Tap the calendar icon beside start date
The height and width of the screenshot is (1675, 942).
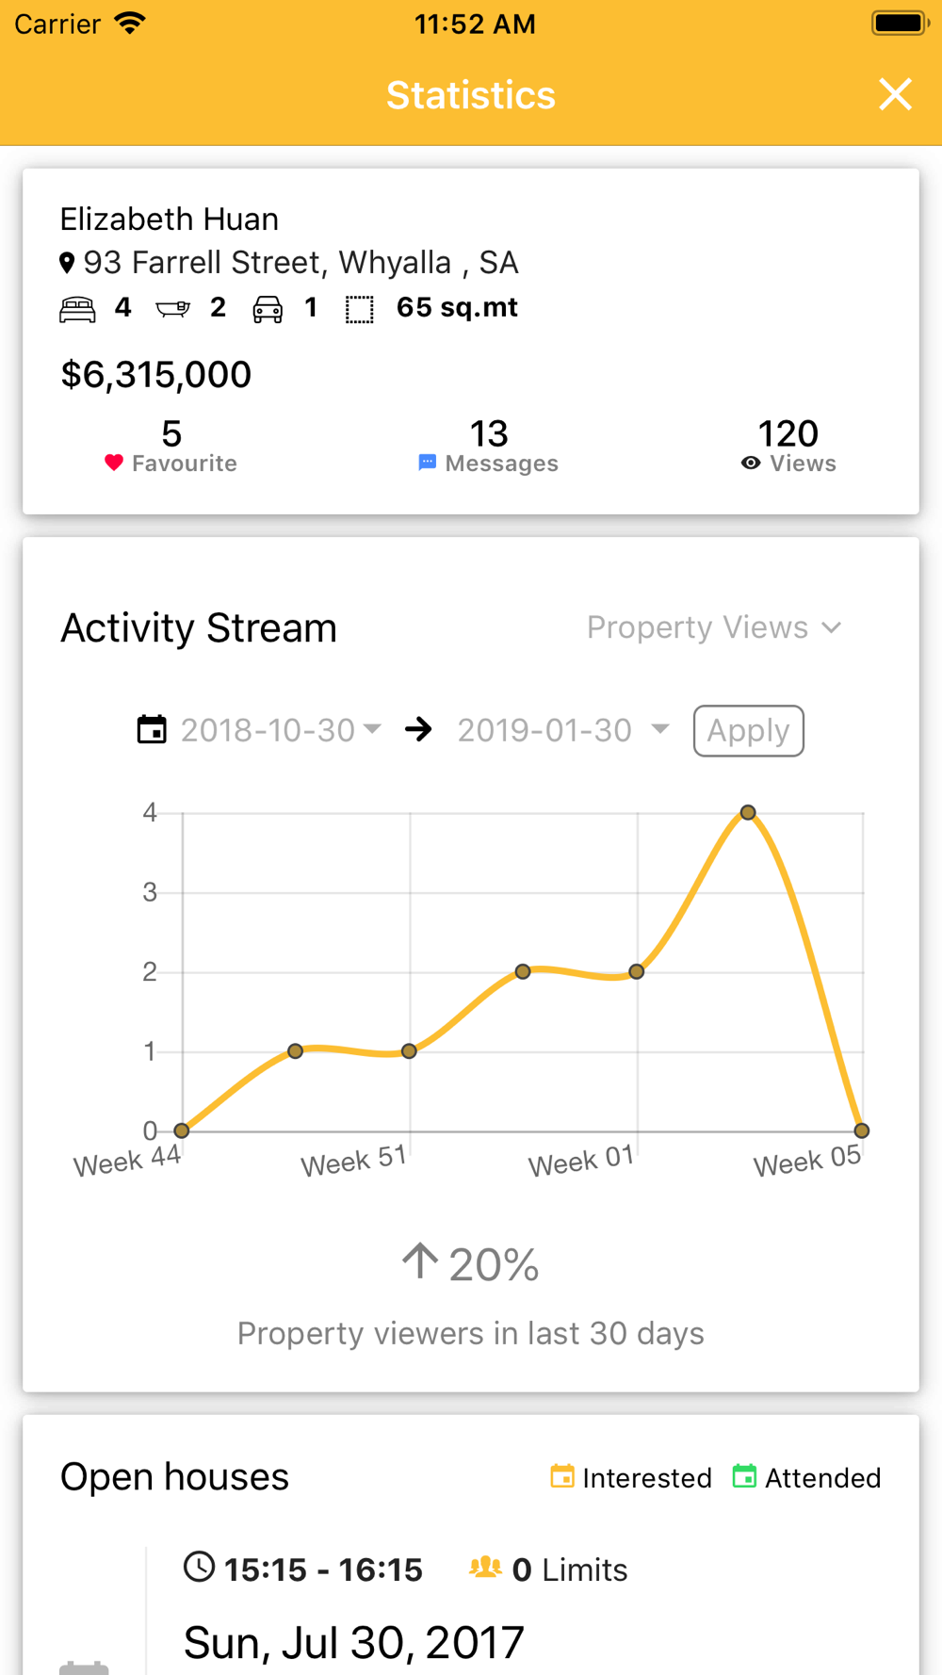pyautogui.click(x=152, y=730)
